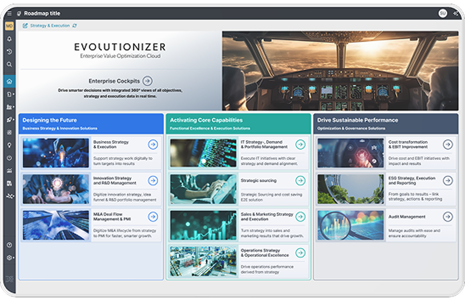Open the hamburger menu in the top bar
465x301 pixels.
tap(9, 13)
